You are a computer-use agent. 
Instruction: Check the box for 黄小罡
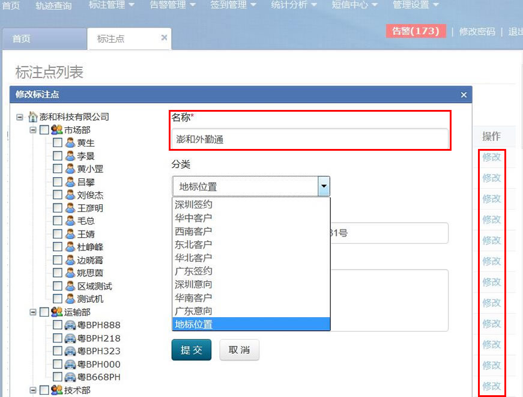point(58,169)
